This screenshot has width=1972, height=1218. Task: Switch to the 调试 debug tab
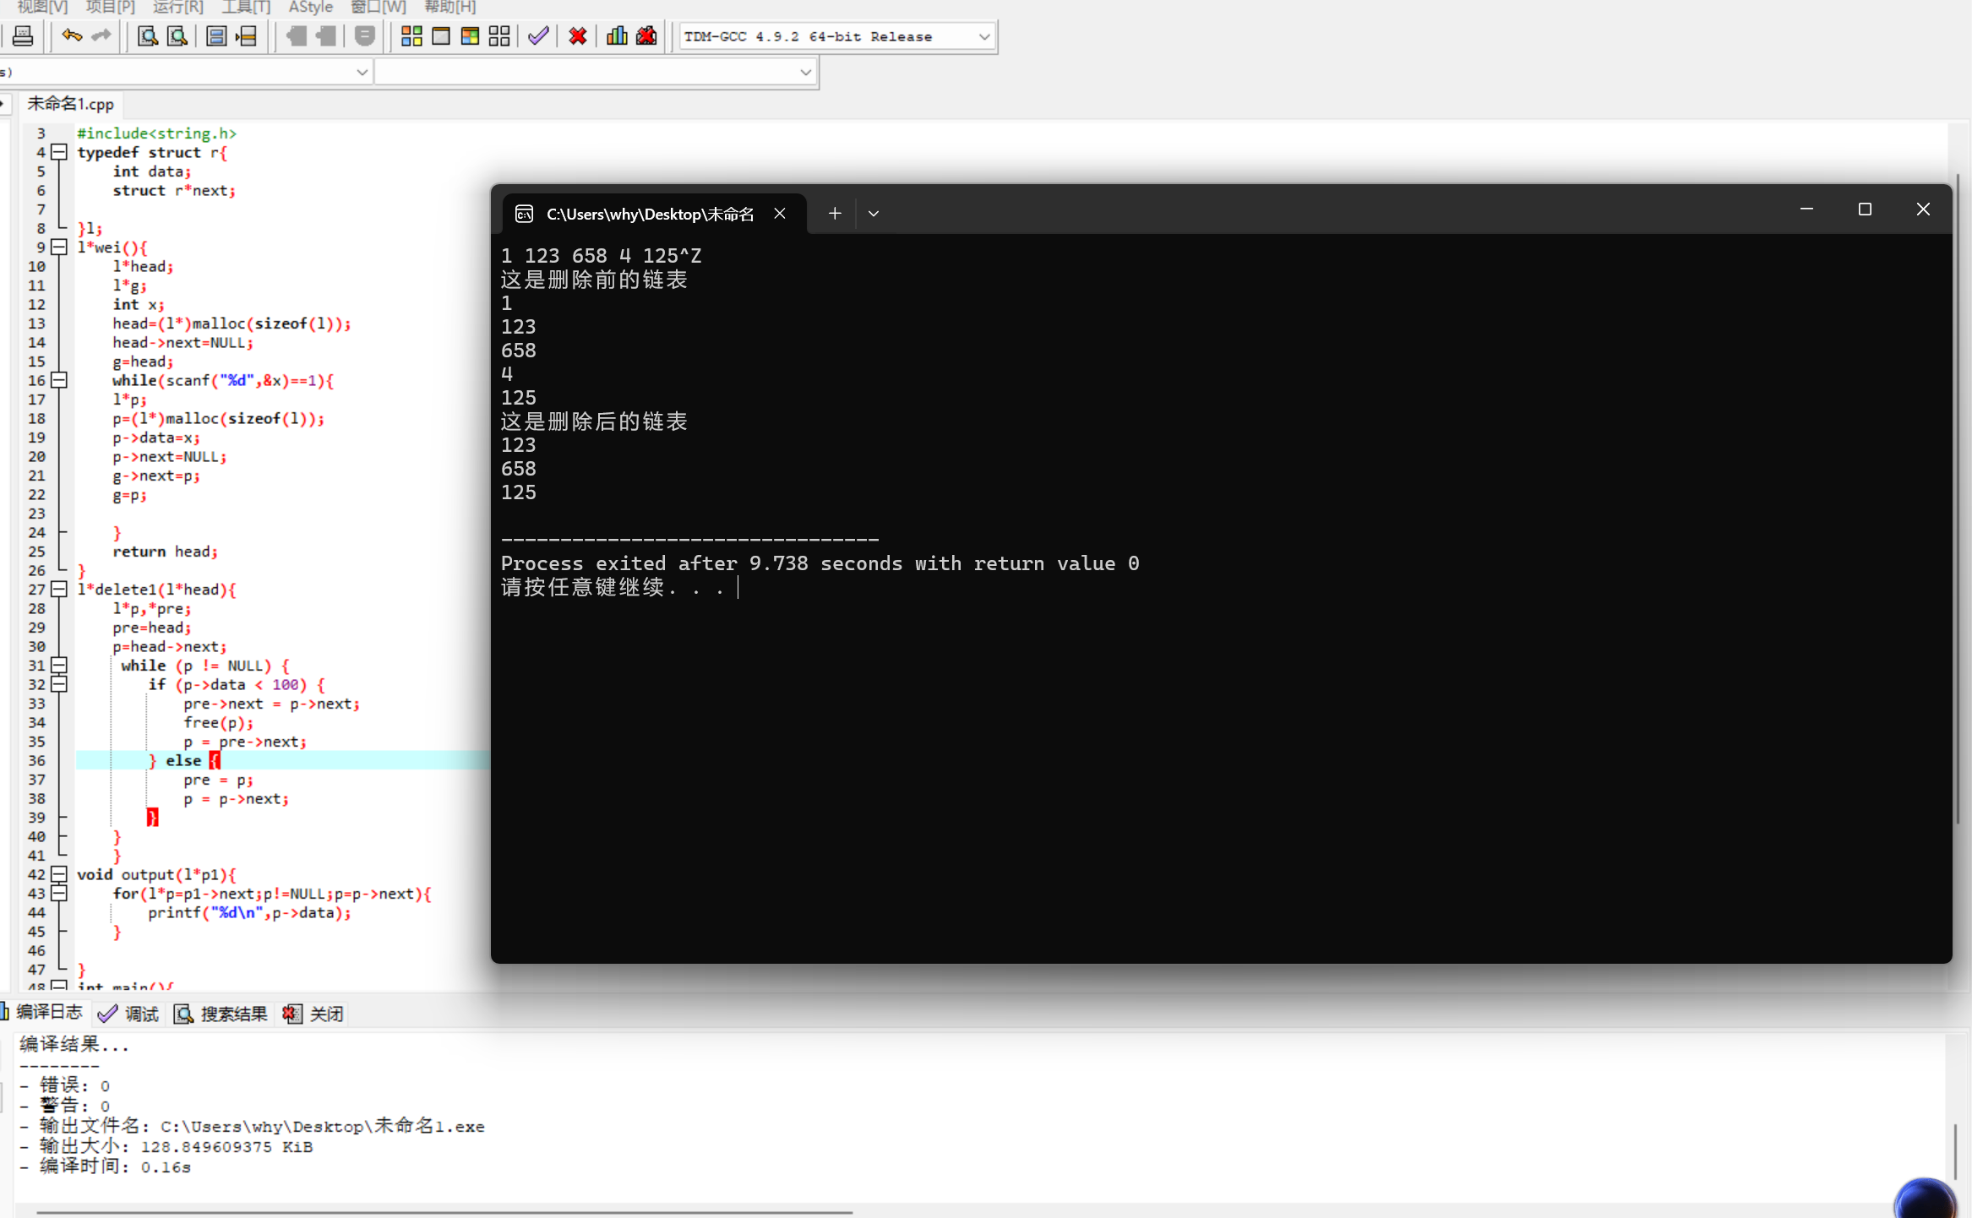pyautogui.click(x=130, y=1014)
